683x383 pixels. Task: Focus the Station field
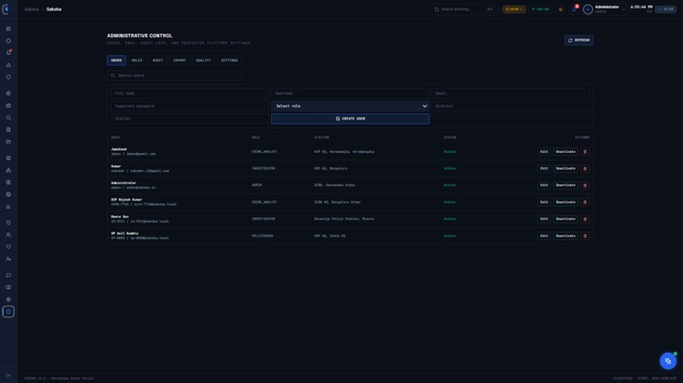tap(190, 118)
